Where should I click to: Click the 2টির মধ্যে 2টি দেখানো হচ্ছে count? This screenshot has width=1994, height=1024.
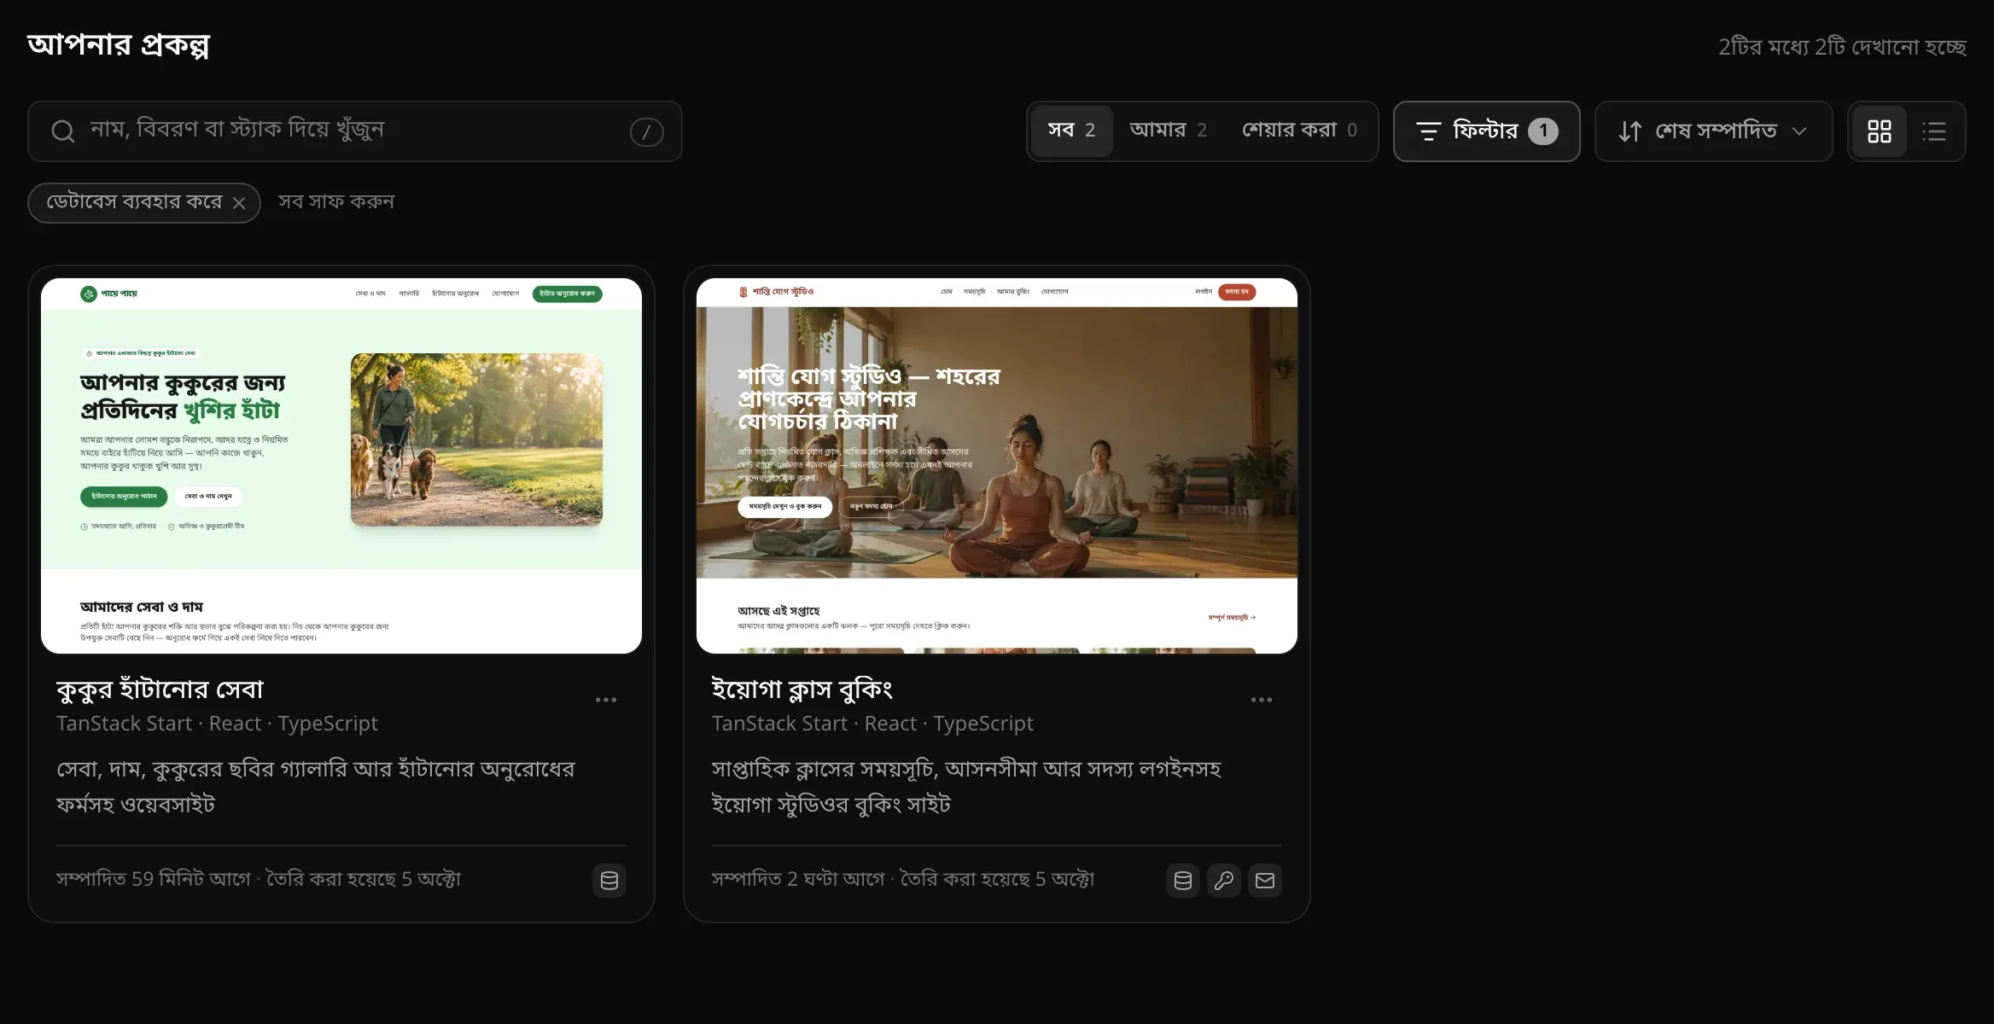coord(1842,47)
